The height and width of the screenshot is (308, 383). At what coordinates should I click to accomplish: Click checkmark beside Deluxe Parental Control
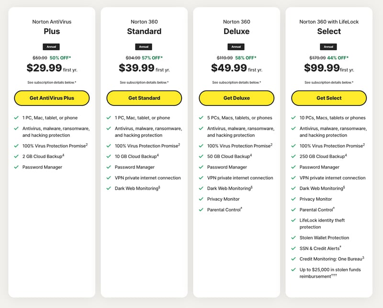click(x=201, y=210)
